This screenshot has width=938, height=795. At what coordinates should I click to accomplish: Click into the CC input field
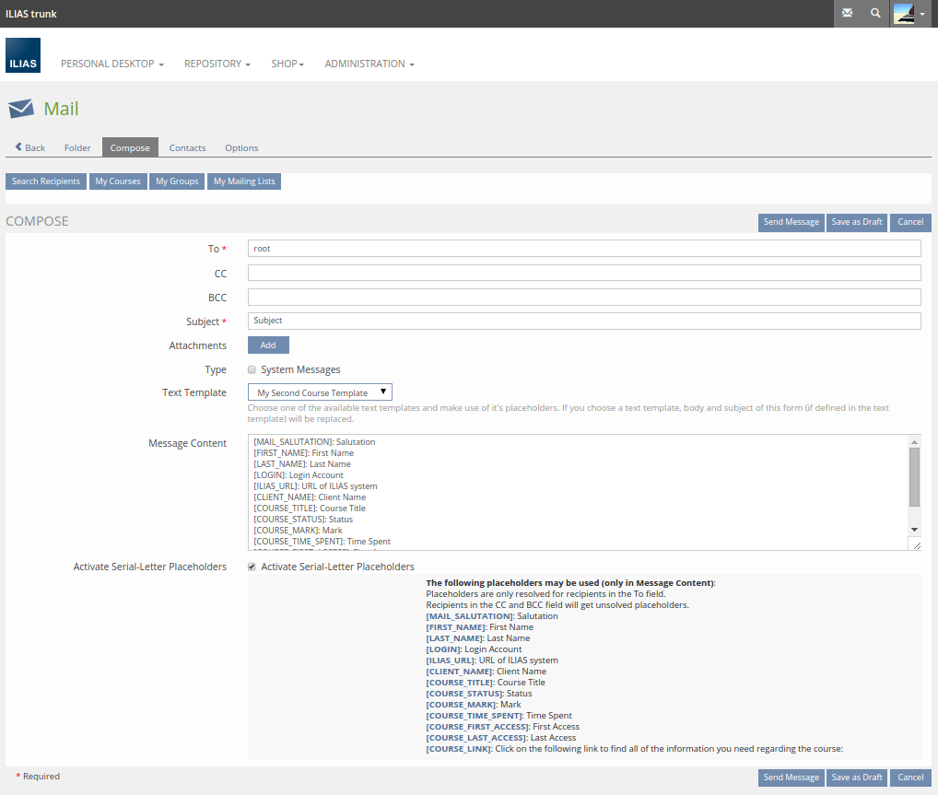[x=584, y=274]
